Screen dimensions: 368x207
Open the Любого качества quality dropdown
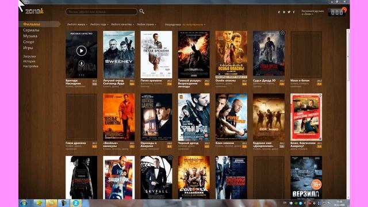coord(122,24)
